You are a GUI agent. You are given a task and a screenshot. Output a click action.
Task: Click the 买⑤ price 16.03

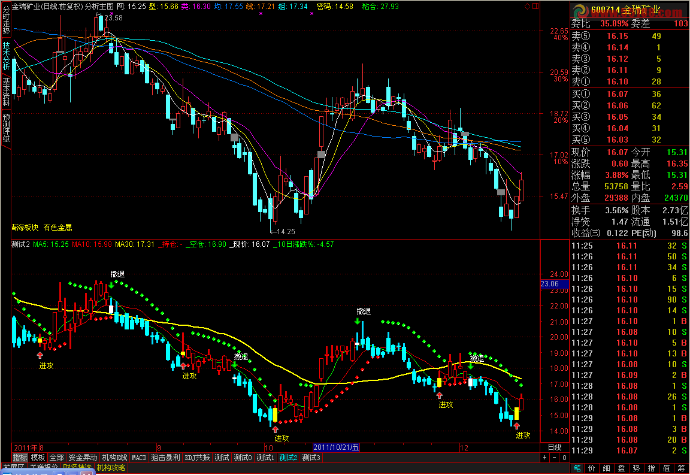pos(618,140)
